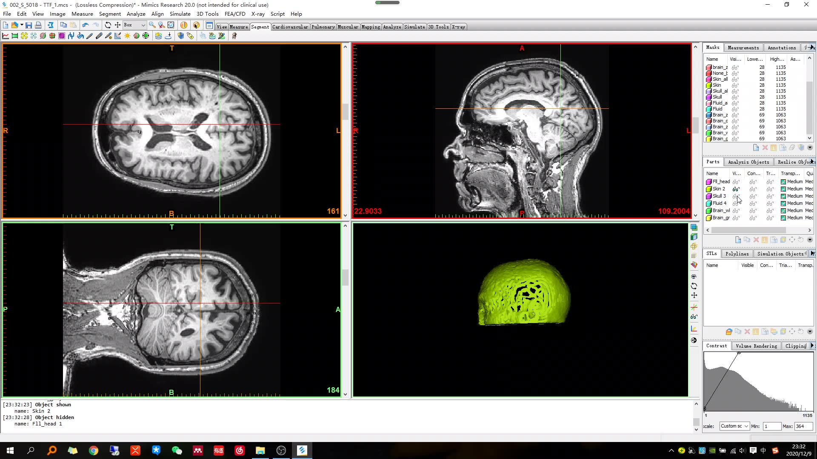Click the Thresholding tool icon

(x=6, y=36)
